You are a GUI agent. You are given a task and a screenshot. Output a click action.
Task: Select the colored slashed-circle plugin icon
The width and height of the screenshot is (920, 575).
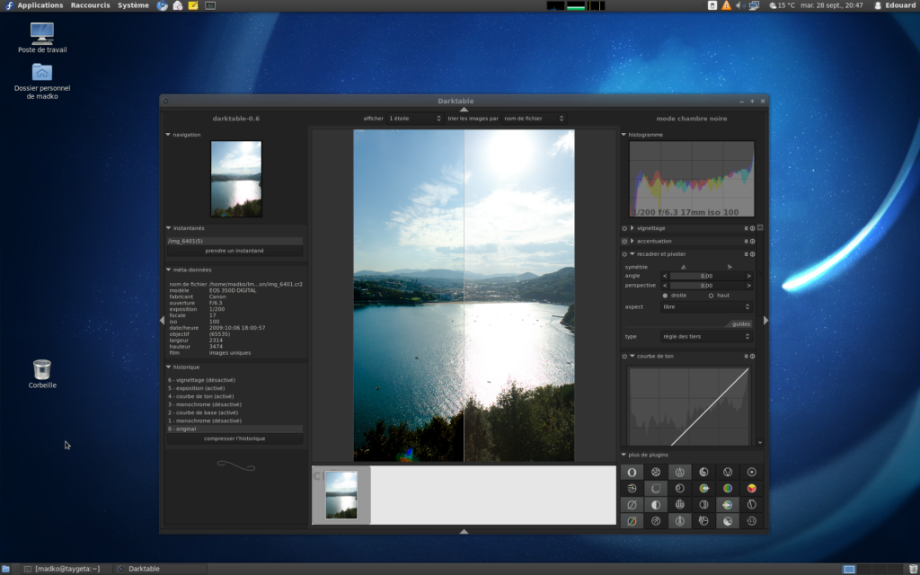point(632,521)
